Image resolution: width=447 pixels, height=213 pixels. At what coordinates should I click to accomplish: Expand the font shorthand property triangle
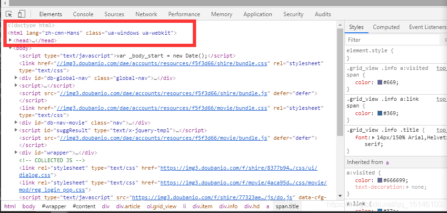(374, 137)
